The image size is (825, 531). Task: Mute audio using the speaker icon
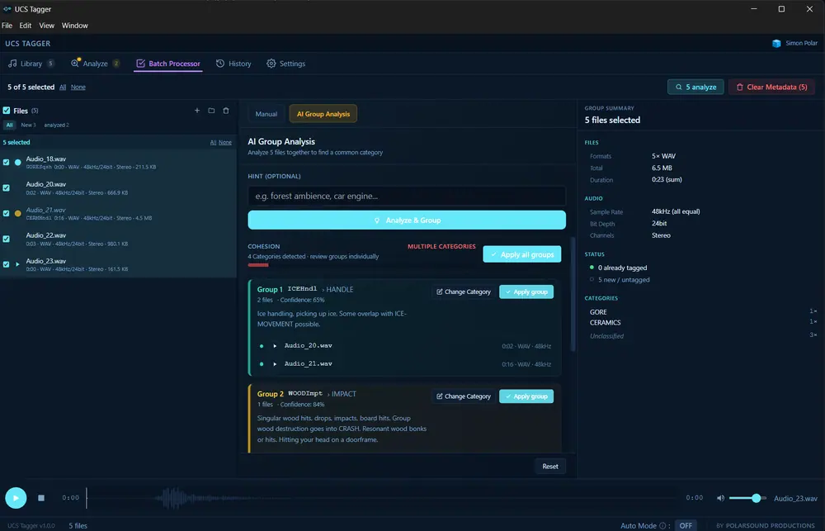(x=720, y=498)
